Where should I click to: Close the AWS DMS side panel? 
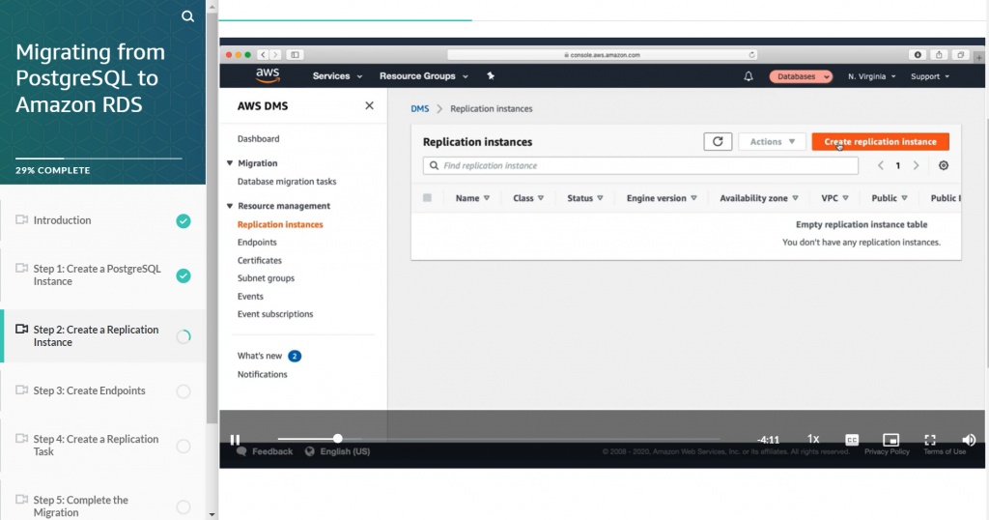[369, 105]
